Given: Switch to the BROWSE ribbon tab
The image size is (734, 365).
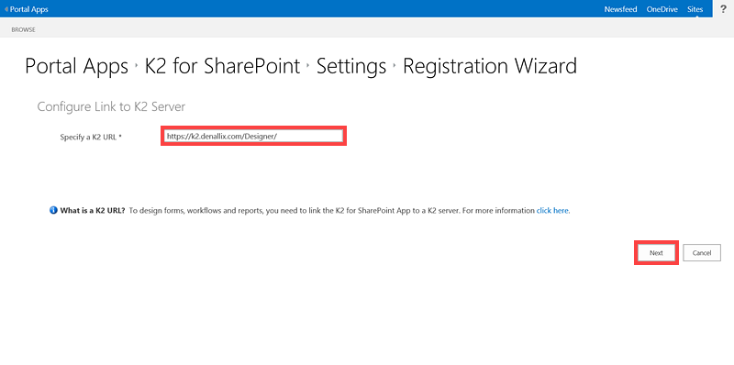Looking at the screenshot, I should [x=24, y=29].
